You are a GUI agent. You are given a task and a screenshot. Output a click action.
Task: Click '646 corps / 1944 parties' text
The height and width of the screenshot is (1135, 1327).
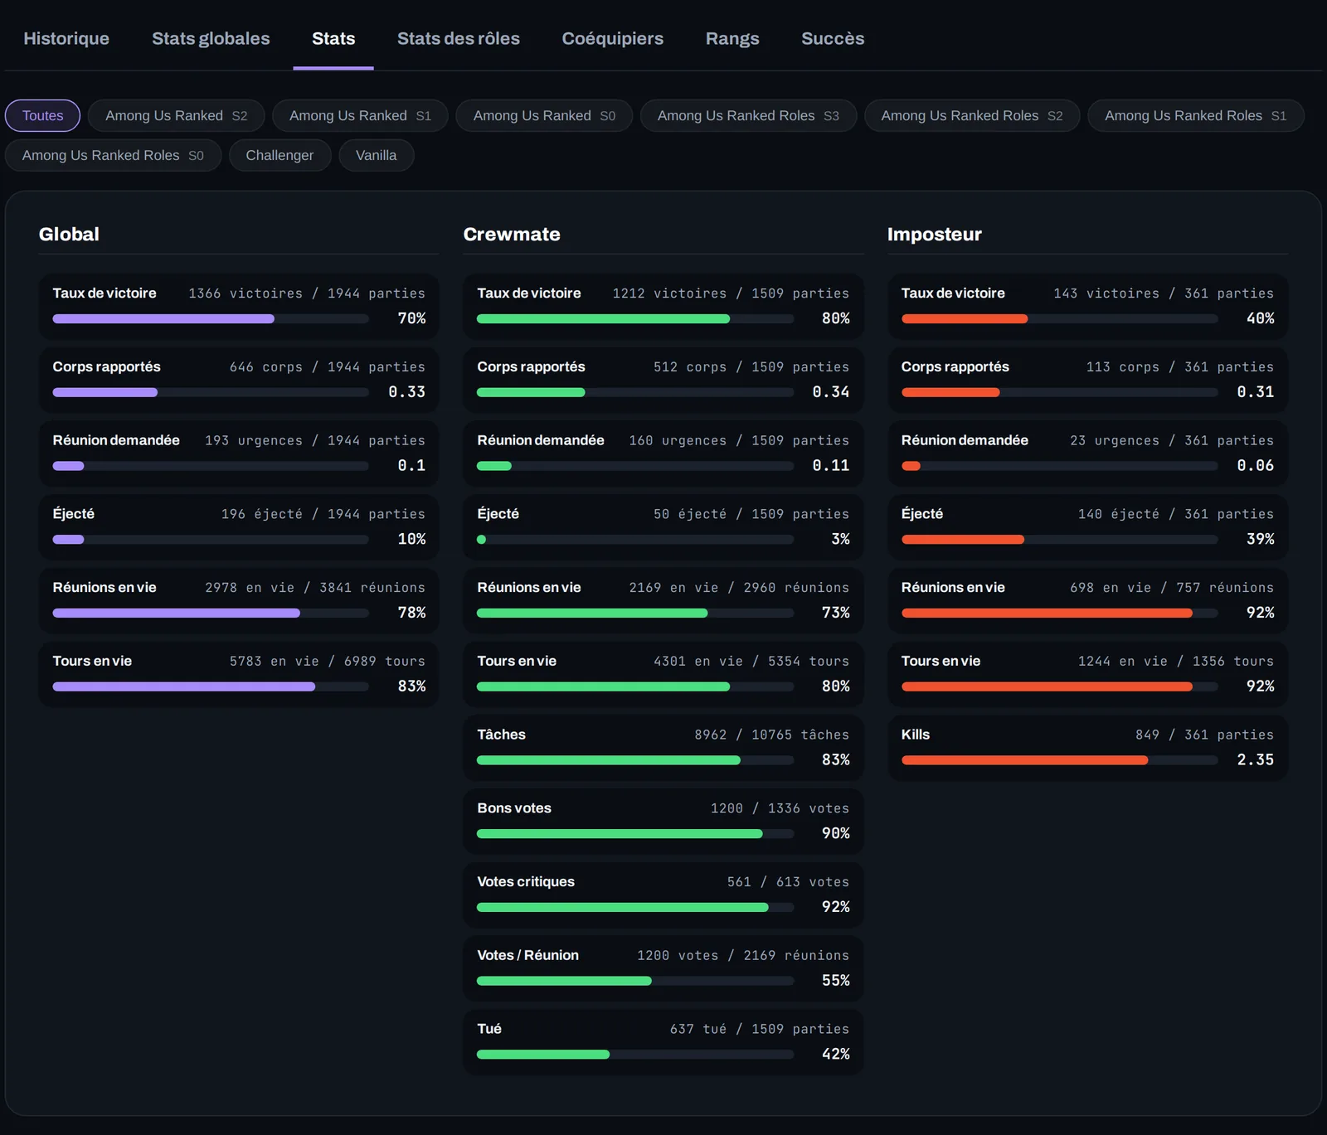[x=328, y=367]
